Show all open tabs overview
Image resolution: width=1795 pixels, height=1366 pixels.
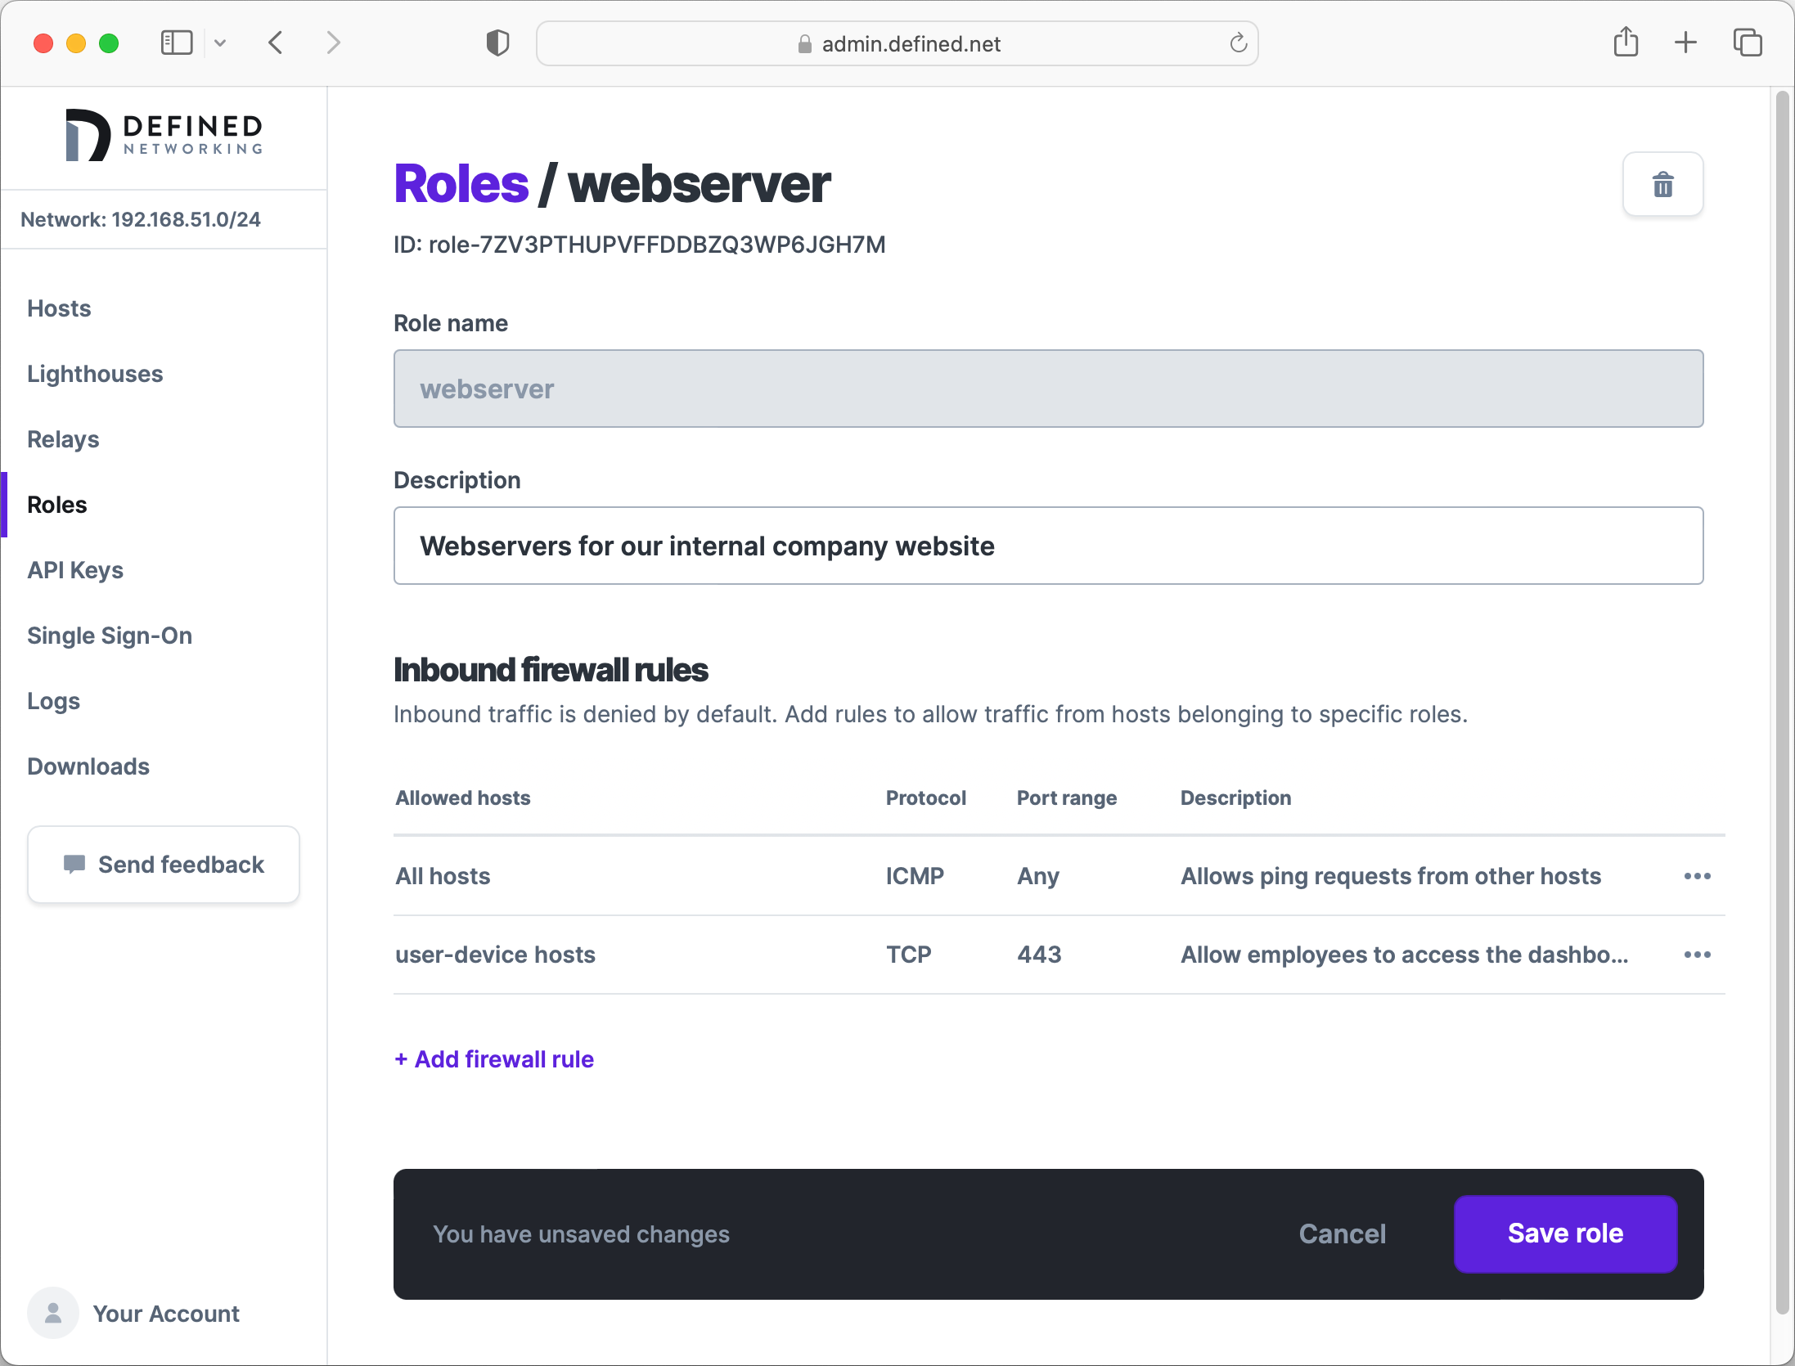(x=1748, y=43)
